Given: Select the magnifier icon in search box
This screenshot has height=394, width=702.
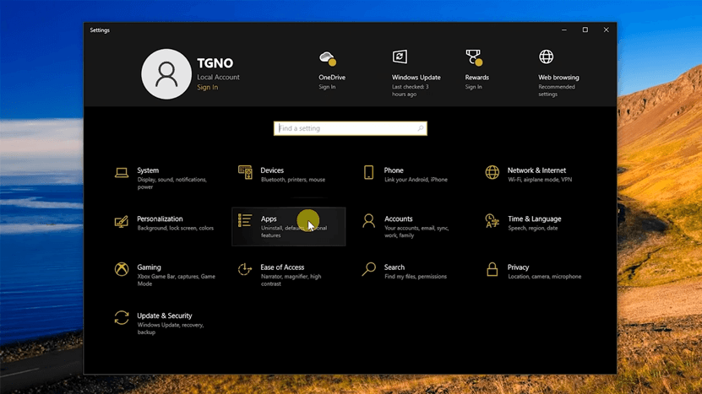Looking at the screenshot, I should click(x=421, y=128).
